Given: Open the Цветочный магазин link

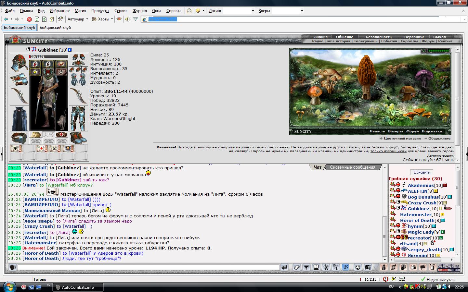Looking at the screenshot, I should pos(402,138).
